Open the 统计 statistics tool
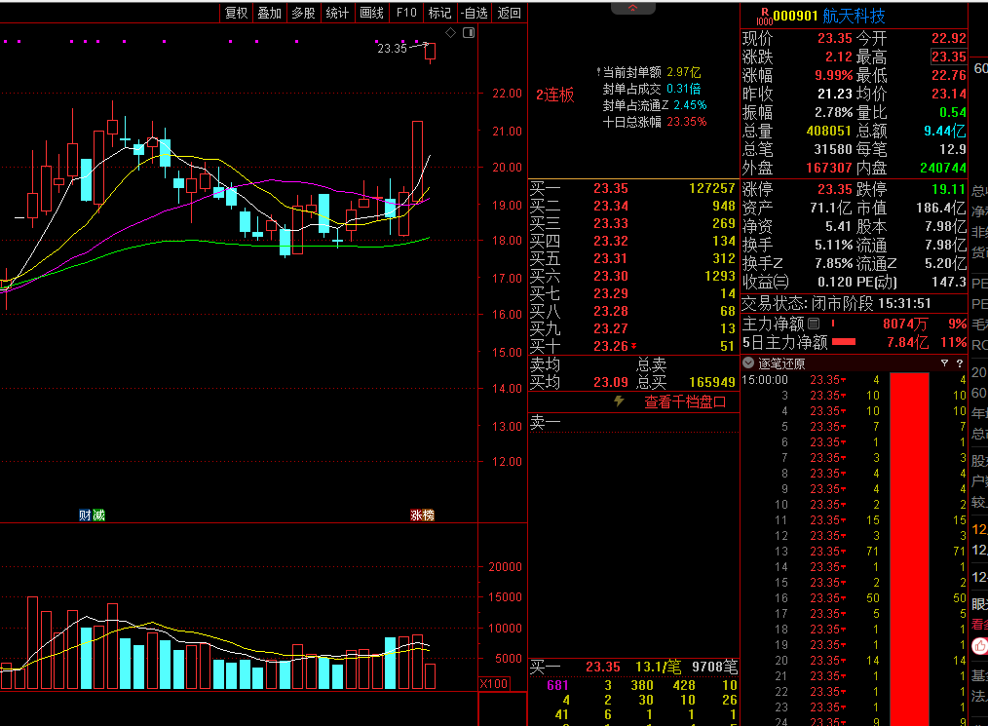 click(337, 13)
